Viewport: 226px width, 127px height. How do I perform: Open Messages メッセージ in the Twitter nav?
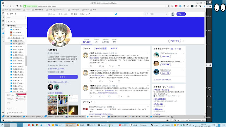point(85,14)
